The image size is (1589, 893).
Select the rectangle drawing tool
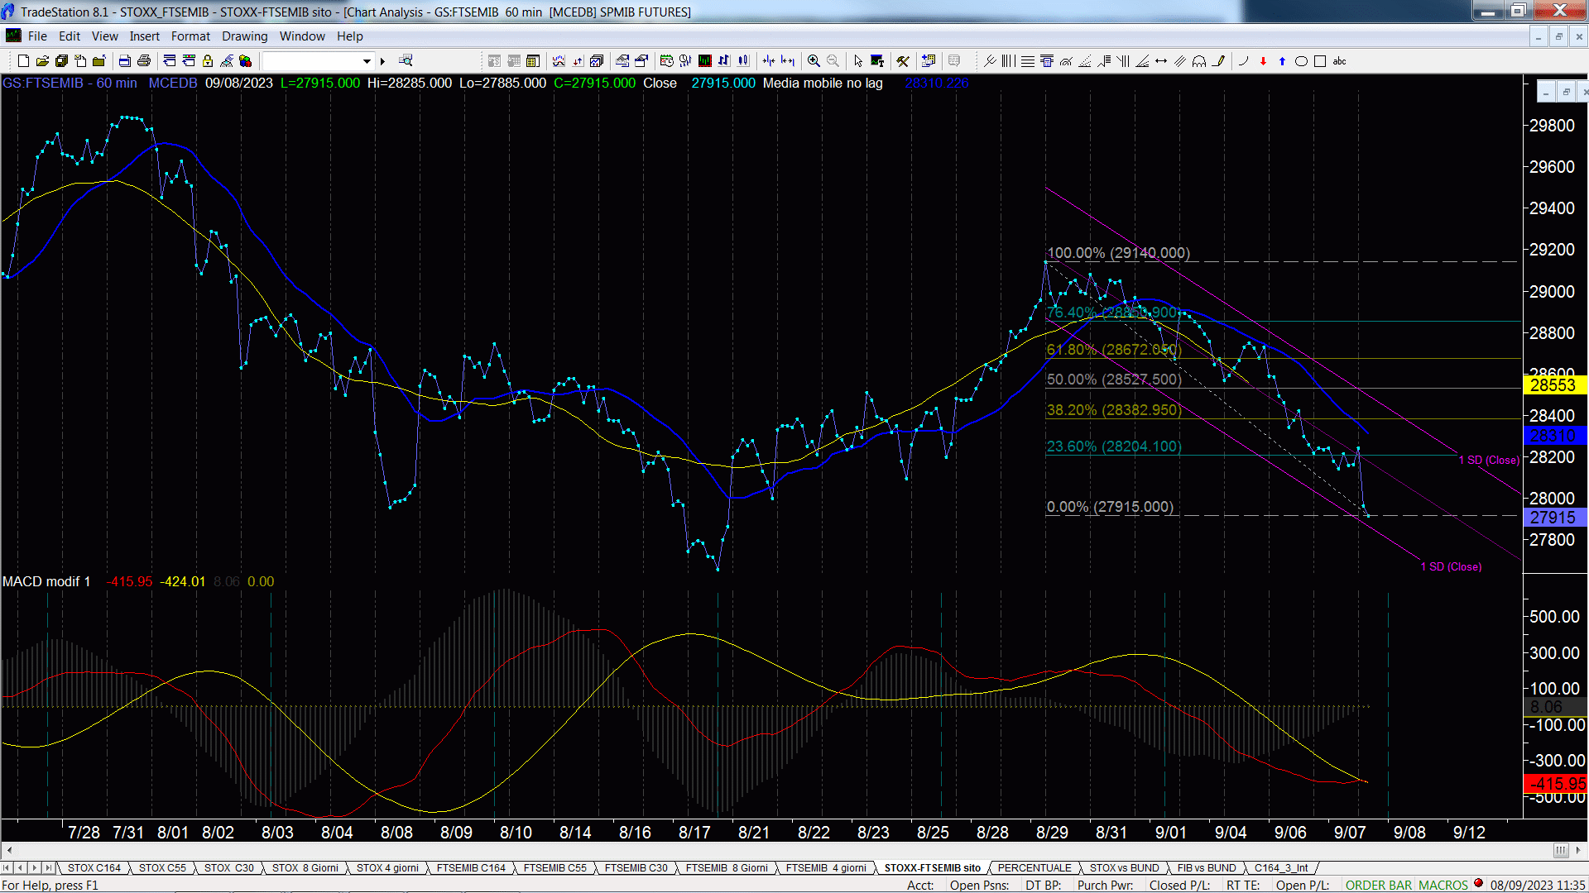pos(1320,61)
